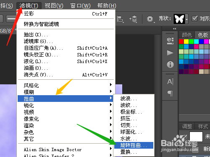The width and height of the screenshot is (210, 157).
Task: Expand the 锐化 sharpen submenu
Action: pyautogui.click(x=66, y=105)
